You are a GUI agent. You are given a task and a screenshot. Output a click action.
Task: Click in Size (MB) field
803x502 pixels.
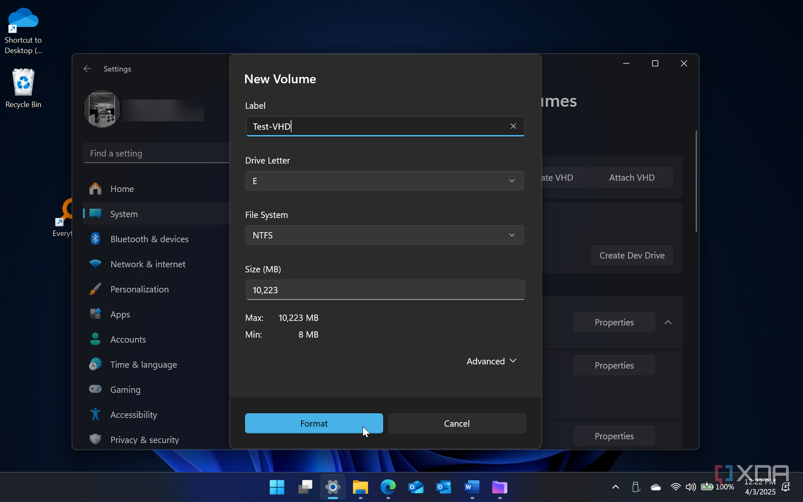385,290
